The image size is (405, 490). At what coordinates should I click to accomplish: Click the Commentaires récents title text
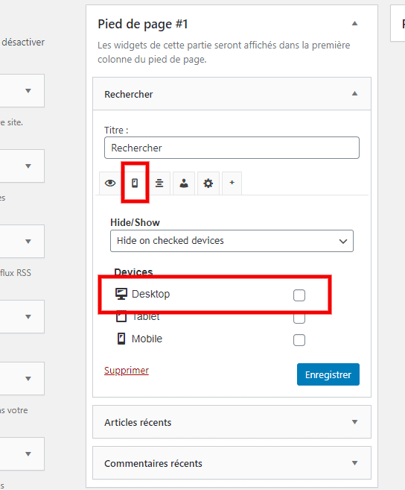[153, 463]
